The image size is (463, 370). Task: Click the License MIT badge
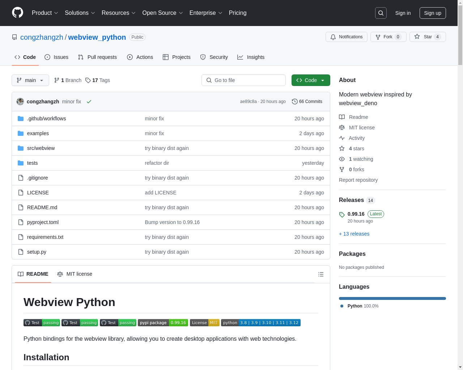point(205,323)
